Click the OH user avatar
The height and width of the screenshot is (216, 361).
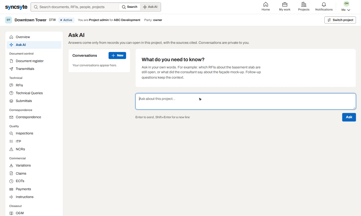click(347, 3)
